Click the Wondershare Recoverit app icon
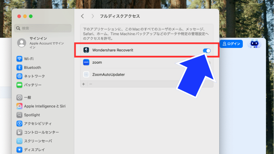 point(86,50)
